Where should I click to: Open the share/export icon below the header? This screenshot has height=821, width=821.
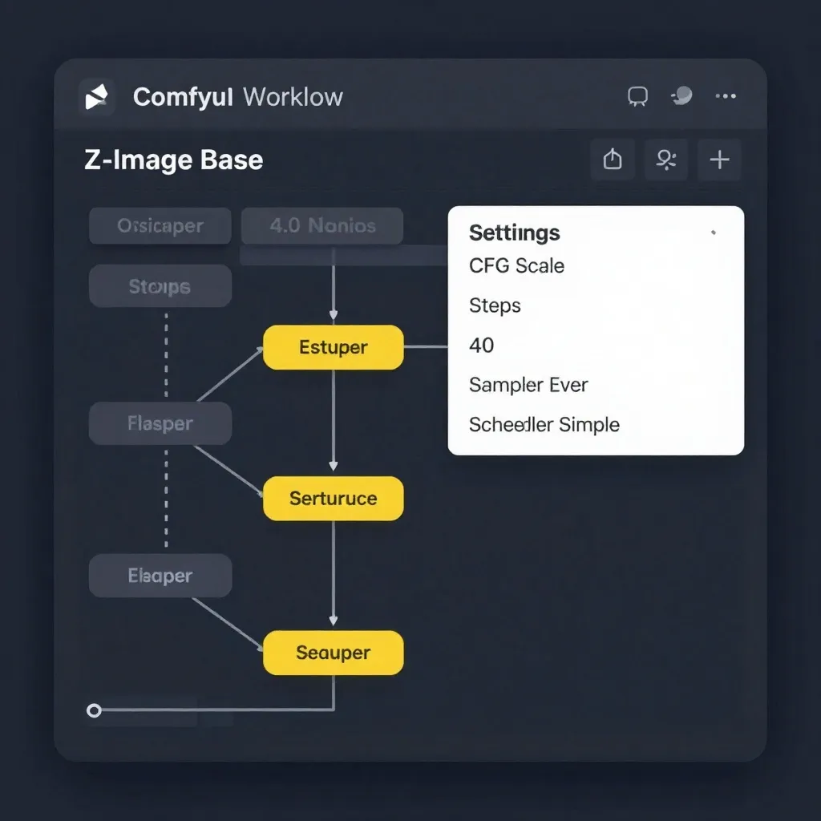click(612, 160)
